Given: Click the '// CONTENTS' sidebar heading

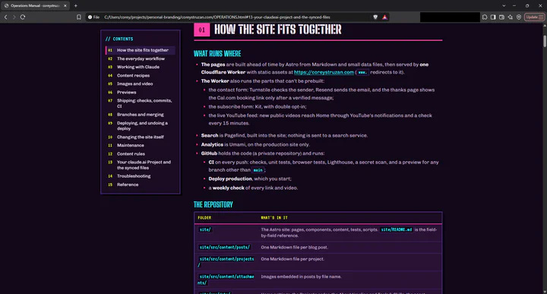Looking at the screenshot, I should tap(119, 39).
